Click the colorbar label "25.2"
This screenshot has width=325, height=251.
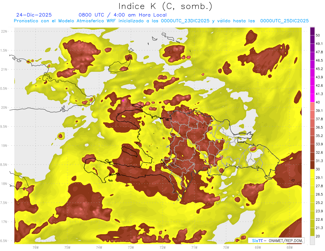[319, 203]
